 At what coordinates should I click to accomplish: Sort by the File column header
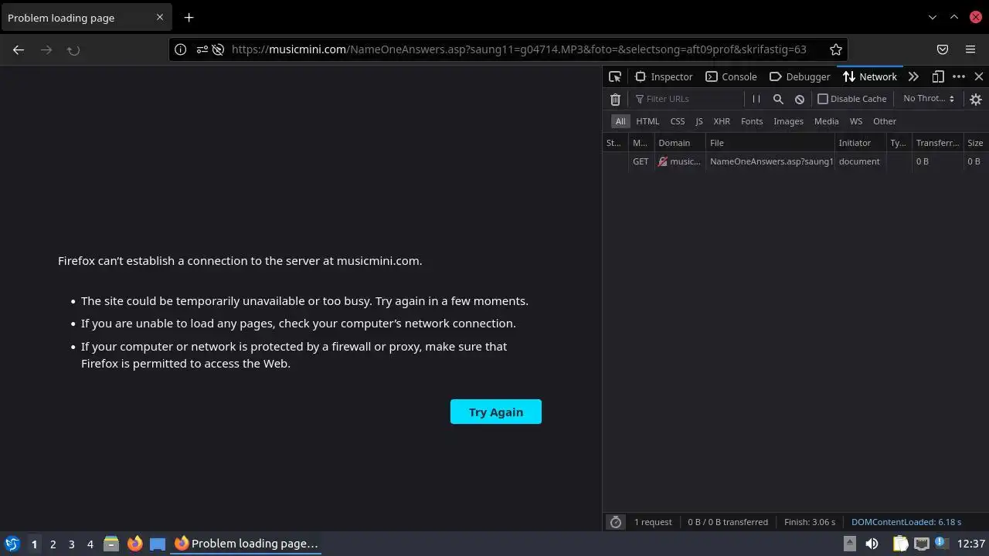(x=770, y=143)
